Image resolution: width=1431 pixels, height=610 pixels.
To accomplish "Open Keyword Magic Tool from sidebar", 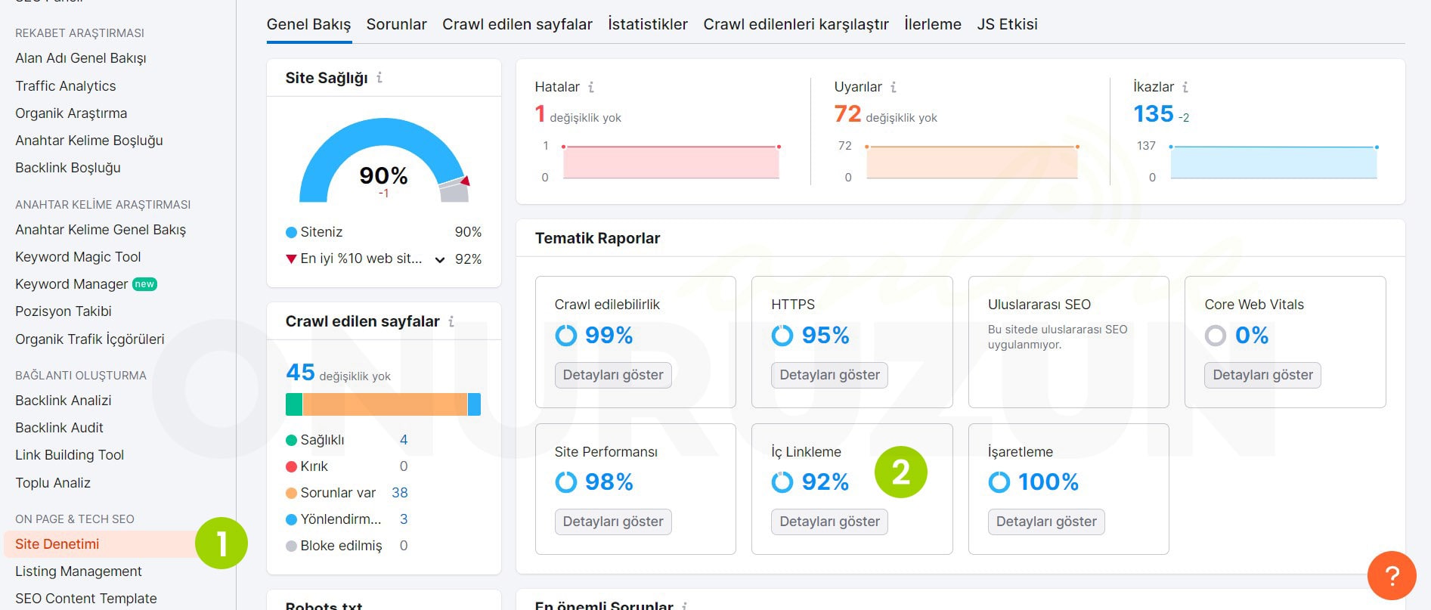I will point(78,257).
